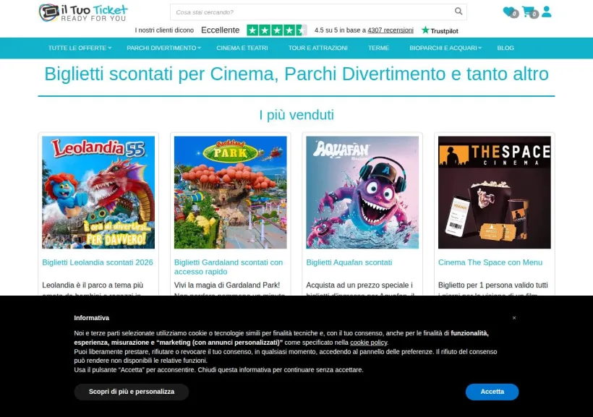Expand the Tutte le offerte menu
The height and width of the screenshot is (417, 593).
pyautogui.click(x=80, y=48)
